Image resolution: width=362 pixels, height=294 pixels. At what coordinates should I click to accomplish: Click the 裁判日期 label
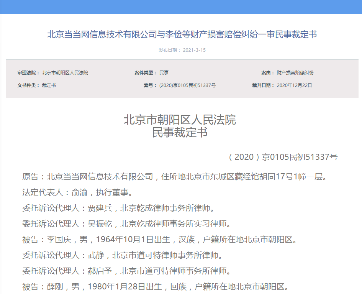(x=263, y=85)
